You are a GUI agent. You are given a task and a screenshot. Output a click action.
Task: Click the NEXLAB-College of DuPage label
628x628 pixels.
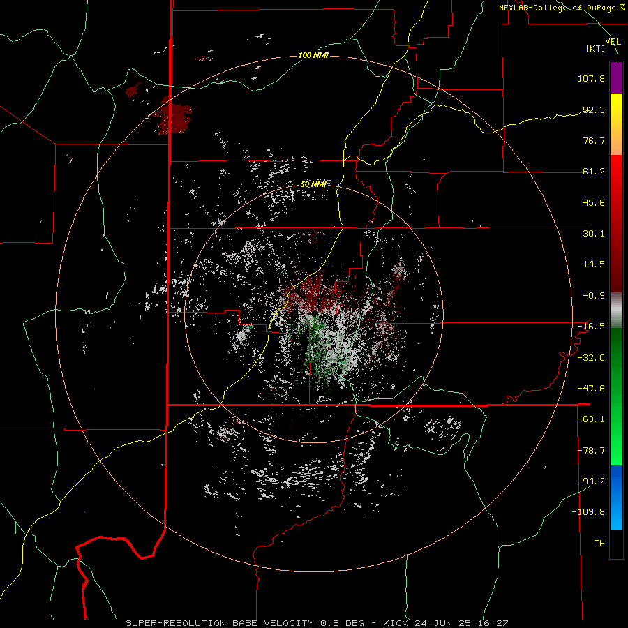click(561, 8)
